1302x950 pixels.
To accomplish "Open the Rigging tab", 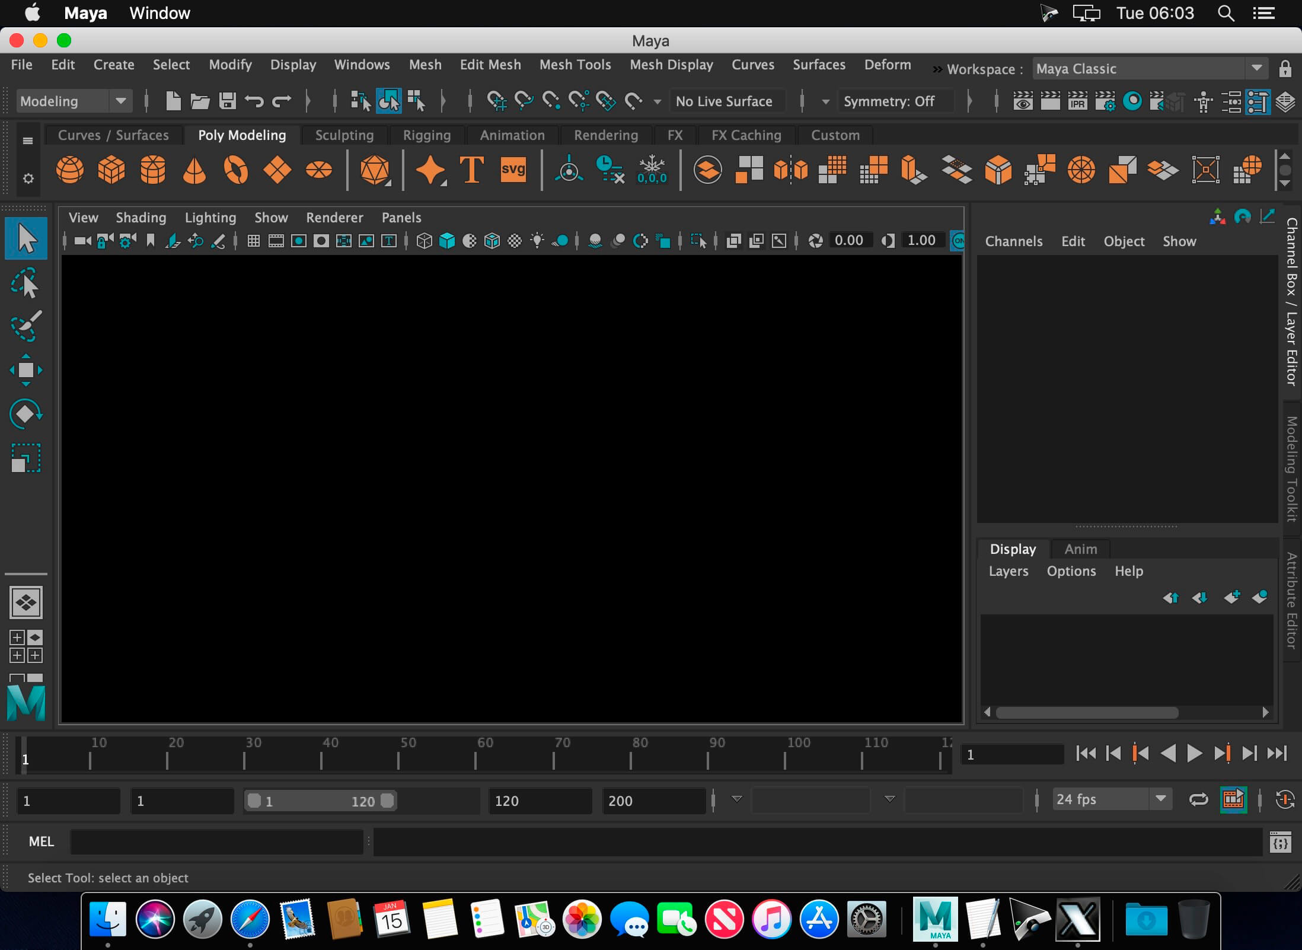I will (x=426, y=135).
